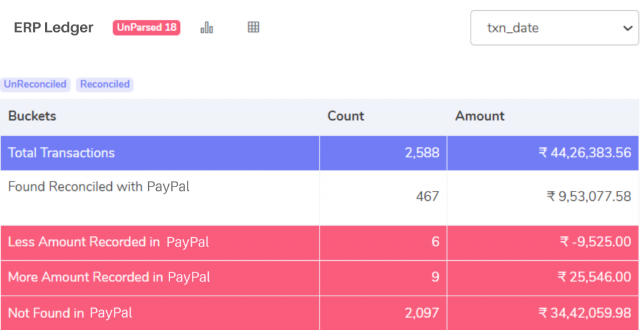Sort by the Count column header

346,116
